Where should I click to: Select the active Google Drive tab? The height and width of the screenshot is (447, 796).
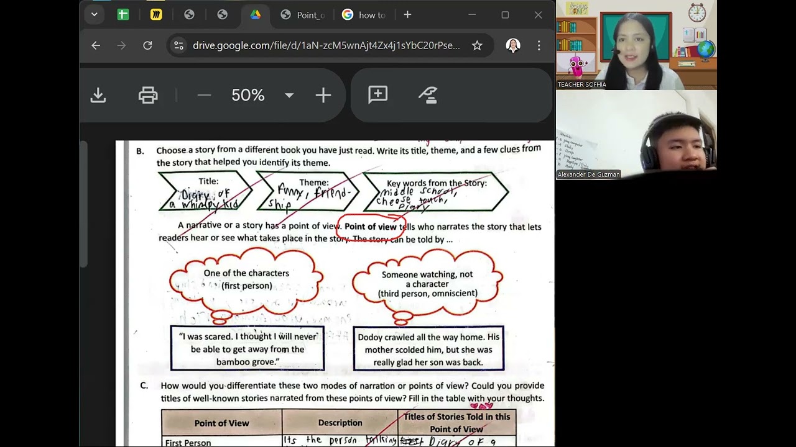pos(256,14)
